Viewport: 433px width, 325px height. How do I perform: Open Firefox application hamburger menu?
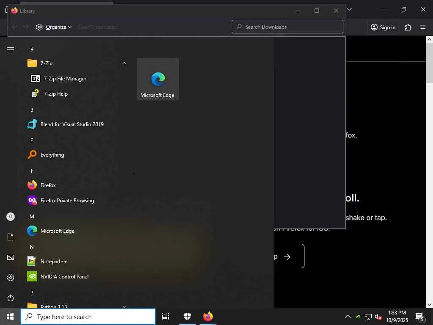point(423,27)
